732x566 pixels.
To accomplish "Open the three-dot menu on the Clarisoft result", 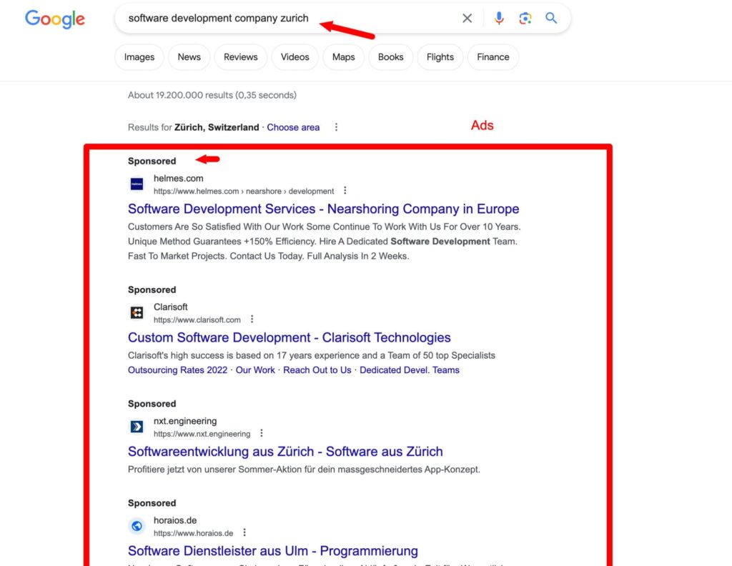I will 252,319.
